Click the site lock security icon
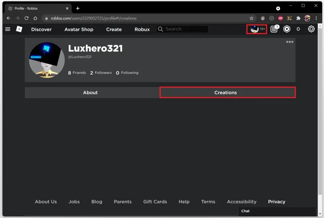Image resolution: width=324 pixels, height=218 pixels. 46,18
